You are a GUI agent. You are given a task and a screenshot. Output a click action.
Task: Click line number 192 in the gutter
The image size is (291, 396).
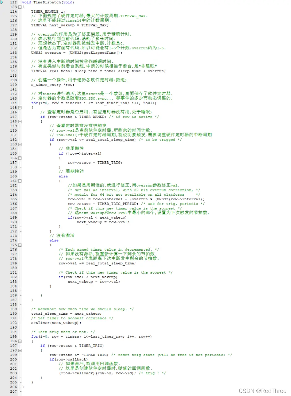point(13,323)
